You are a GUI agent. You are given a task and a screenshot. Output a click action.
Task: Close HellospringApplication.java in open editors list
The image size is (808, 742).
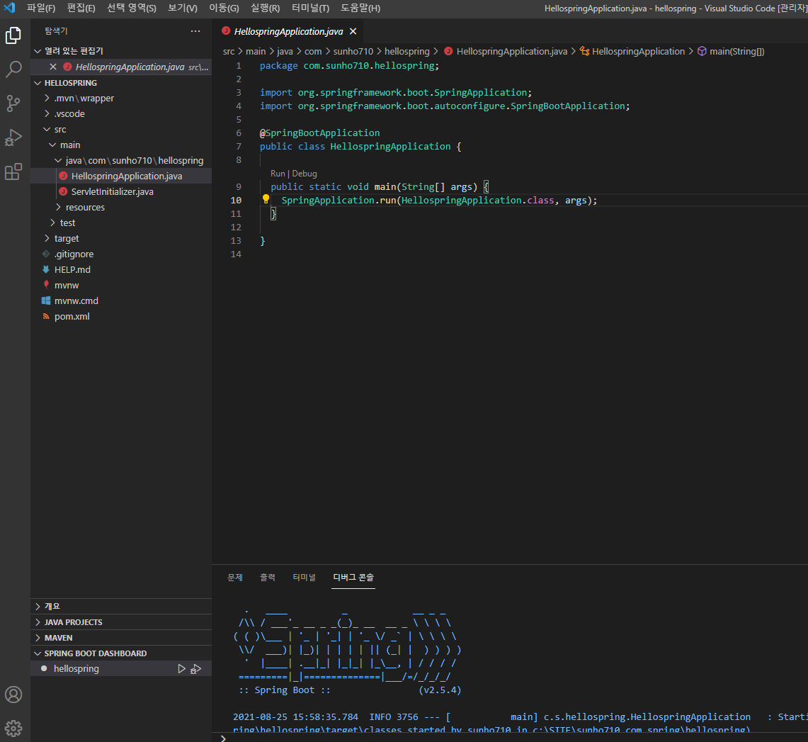pyautogui.click(x=53, y=67)
